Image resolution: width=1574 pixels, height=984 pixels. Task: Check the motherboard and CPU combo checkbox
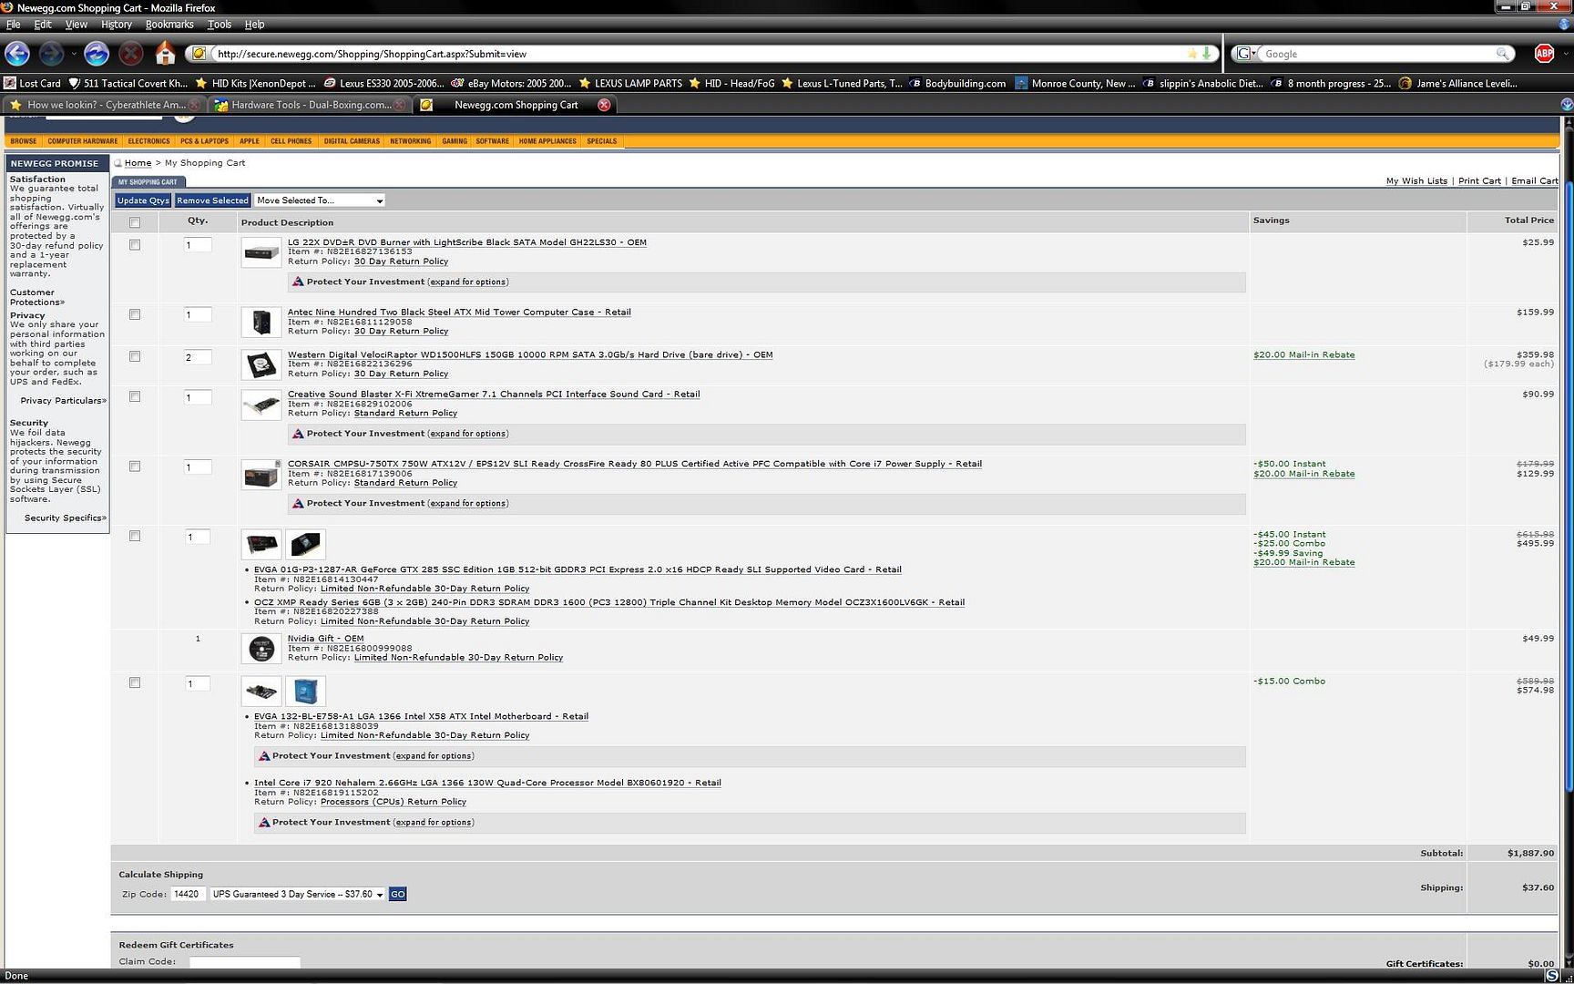135,682
